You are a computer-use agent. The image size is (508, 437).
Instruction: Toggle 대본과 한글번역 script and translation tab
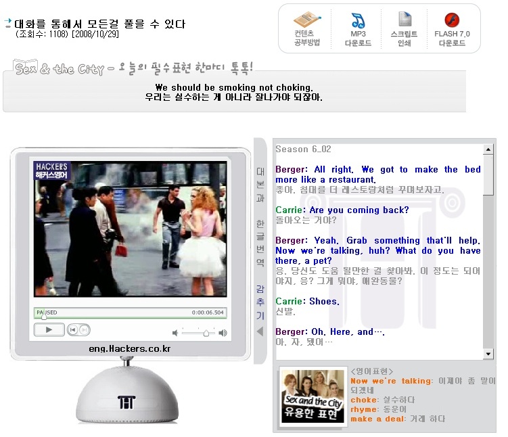260,216
